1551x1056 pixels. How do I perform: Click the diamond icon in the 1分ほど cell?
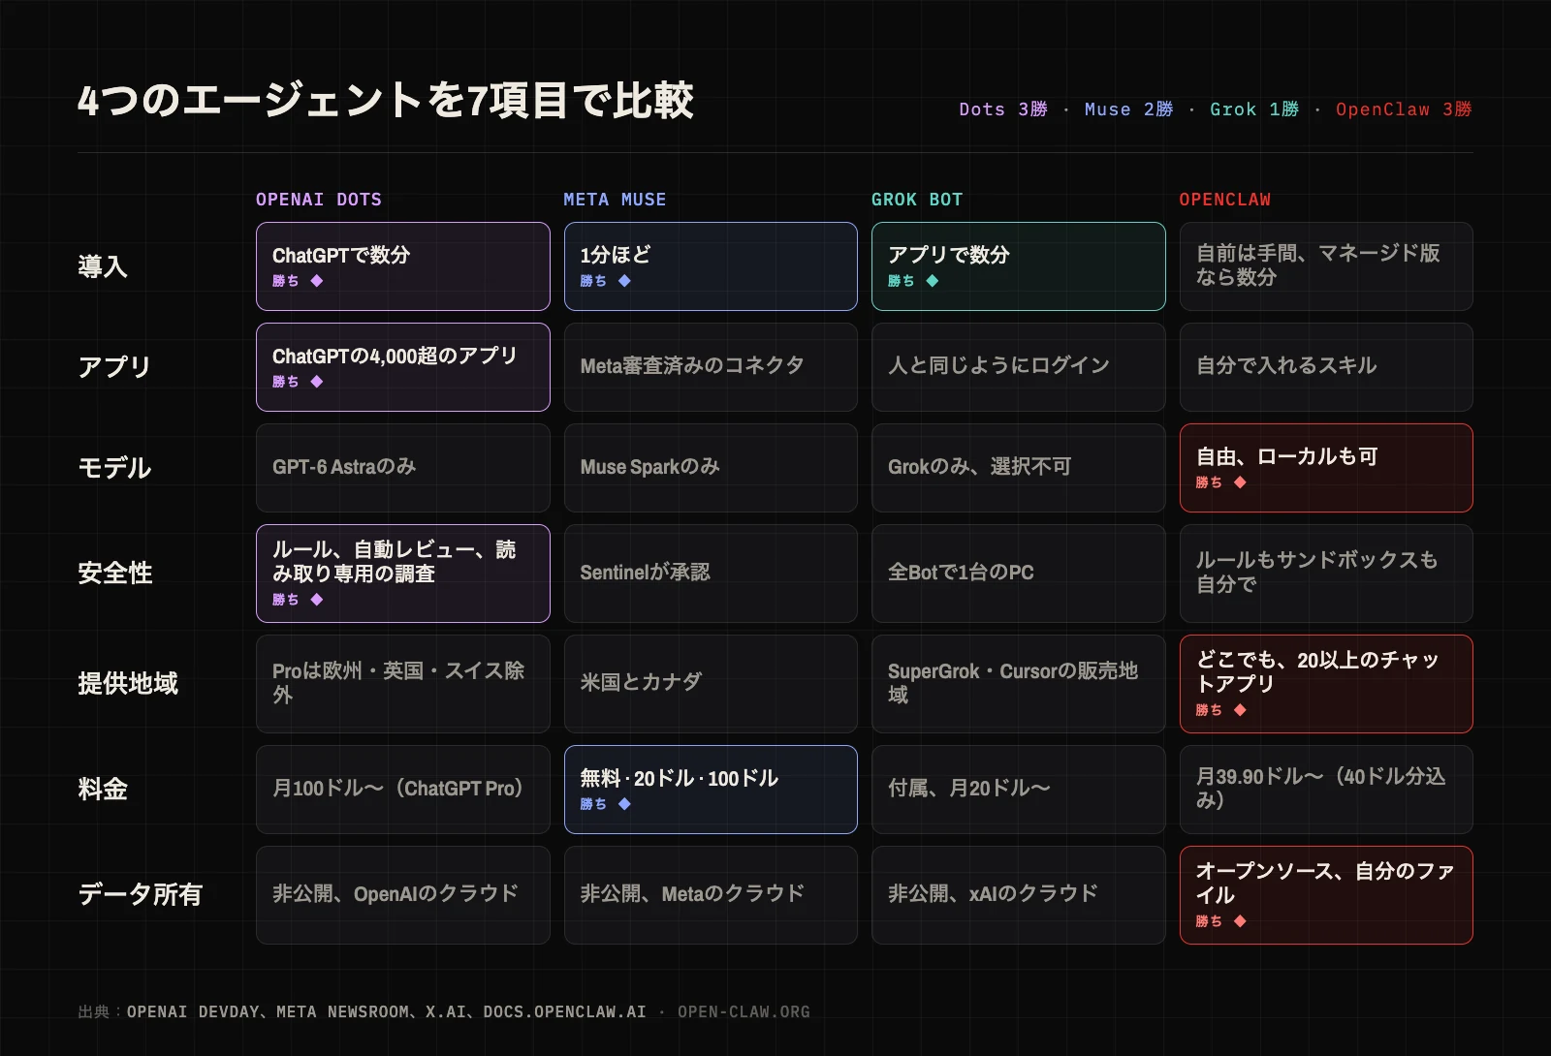[624, 281]
